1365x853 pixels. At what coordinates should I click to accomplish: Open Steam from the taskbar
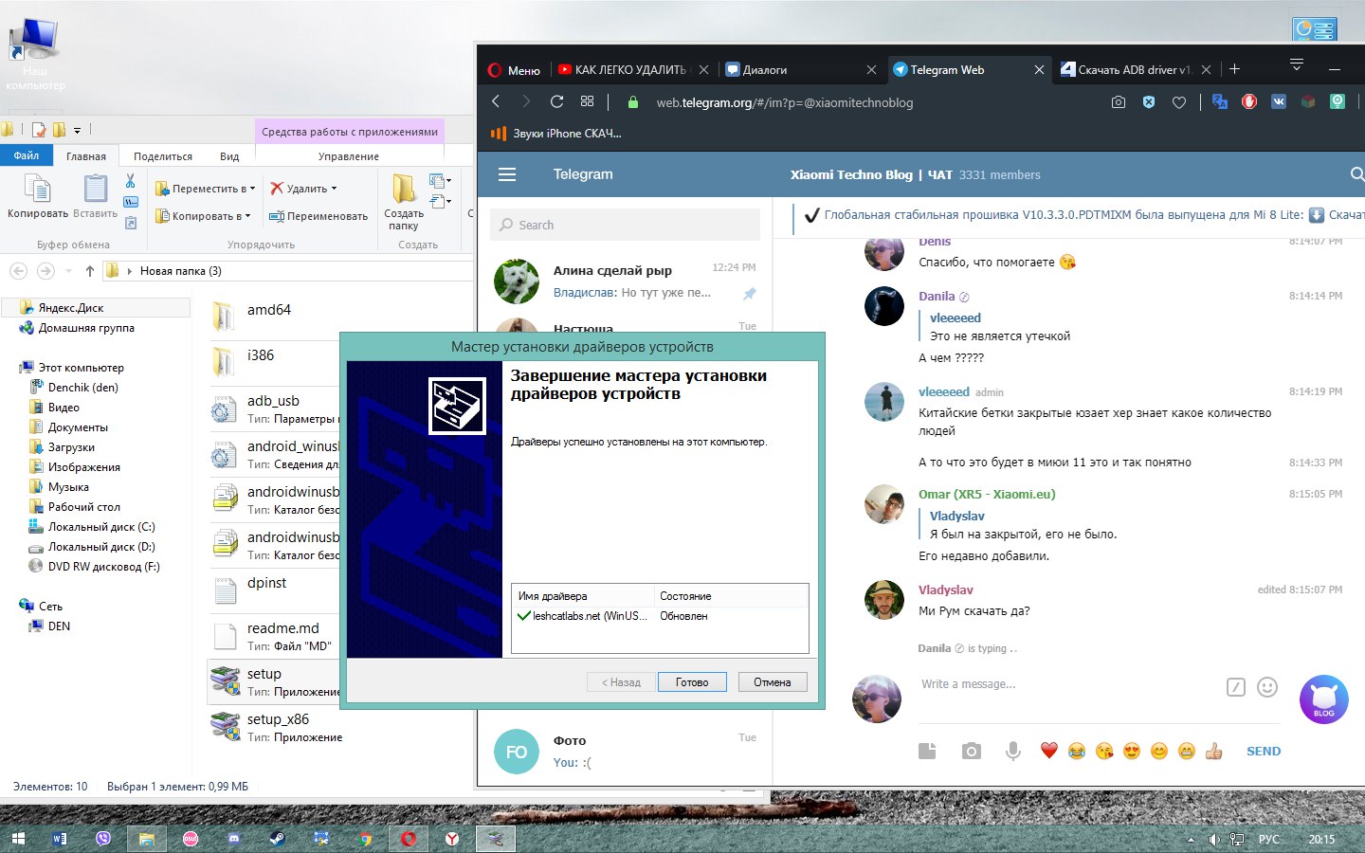278,839
